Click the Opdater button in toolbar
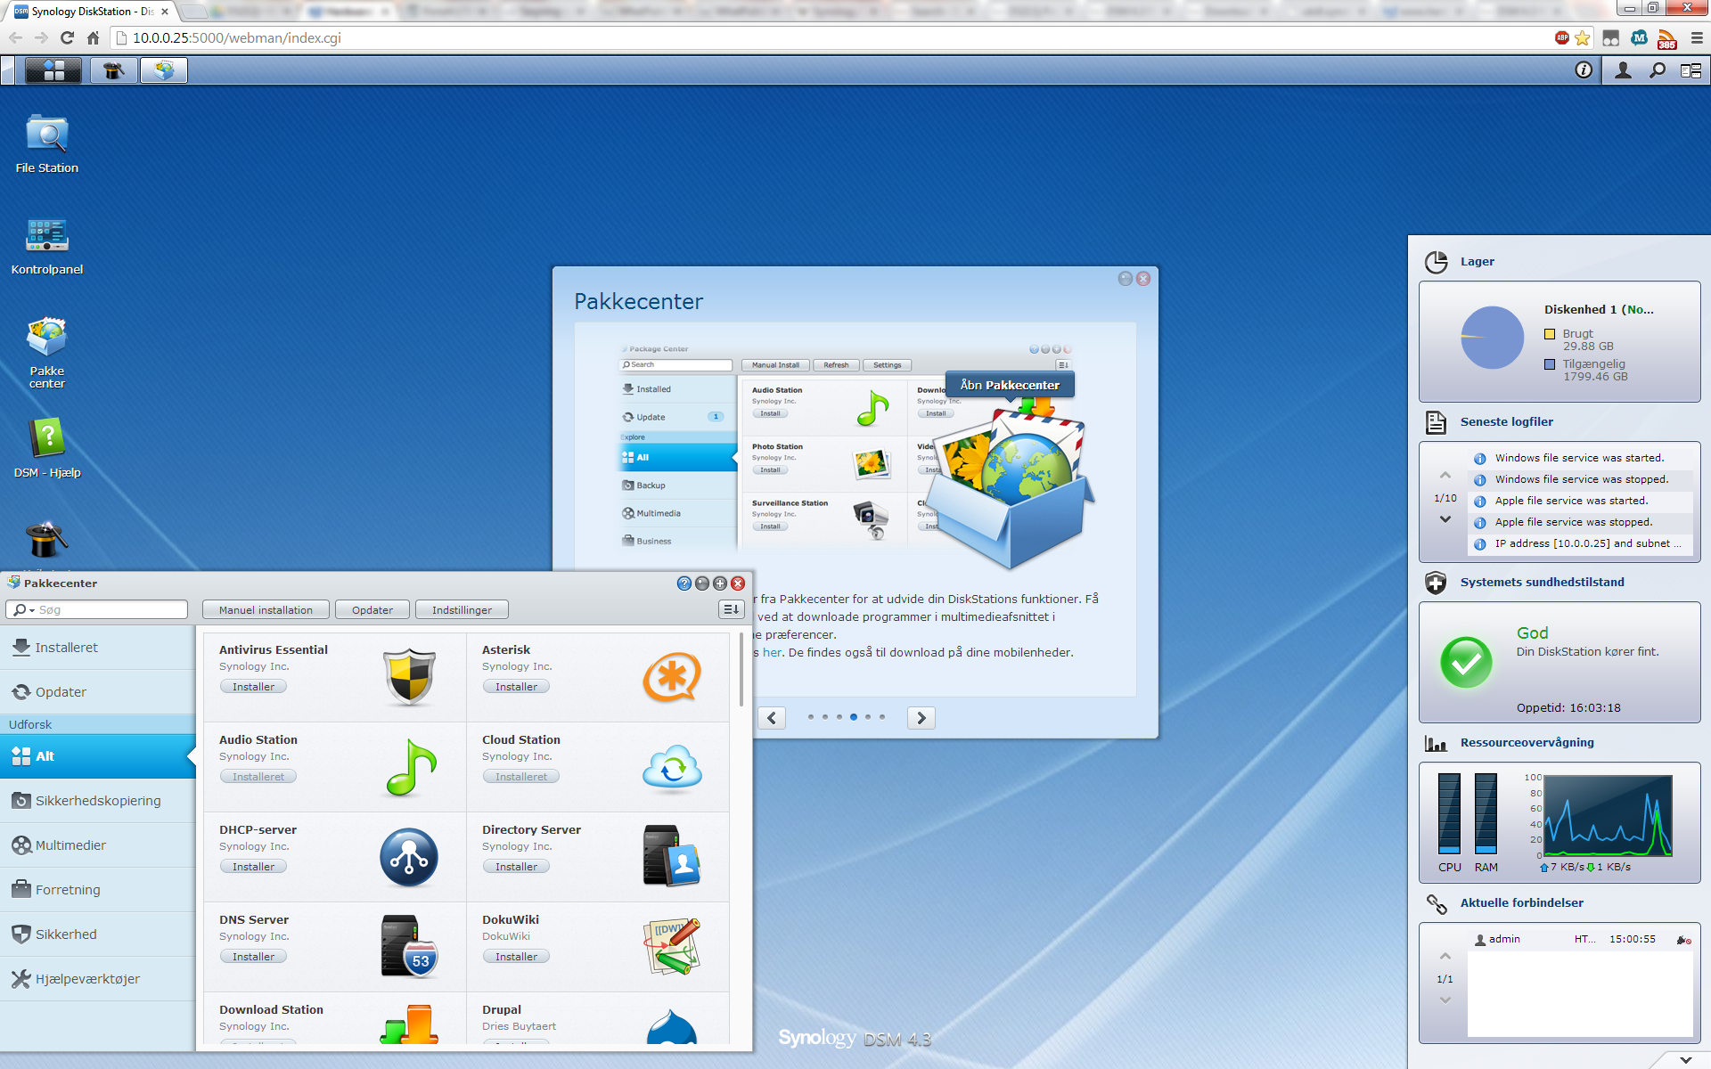Image resolution: width=1711 pixels, height=1069 pixels. tap(372, 610)
